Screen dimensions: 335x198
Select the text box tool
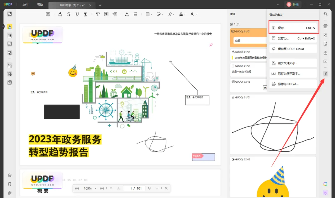[x=106, y=14]
